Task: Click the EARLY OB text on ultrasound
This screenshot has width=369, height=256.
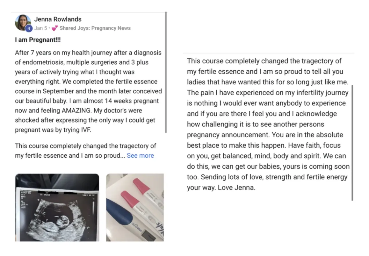Action: (x=25, y=193)
